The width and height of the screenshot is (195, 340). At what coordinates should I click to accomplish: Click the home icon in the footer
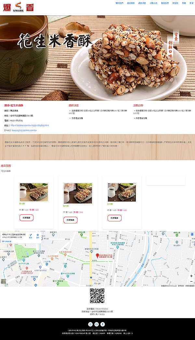tap(90, 324)
